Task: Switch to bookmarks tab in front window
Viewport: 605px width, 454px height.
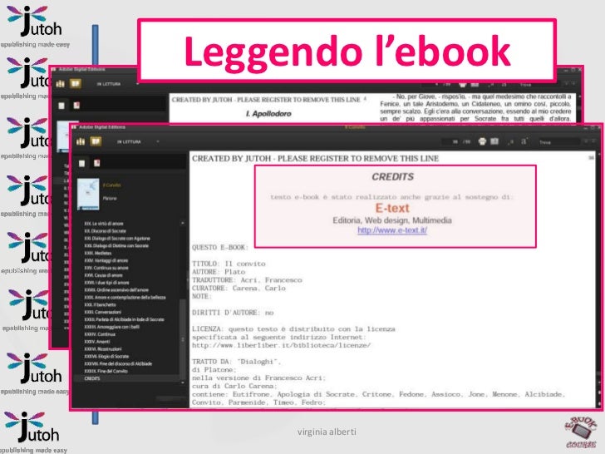Action: (x=96, y=163)
